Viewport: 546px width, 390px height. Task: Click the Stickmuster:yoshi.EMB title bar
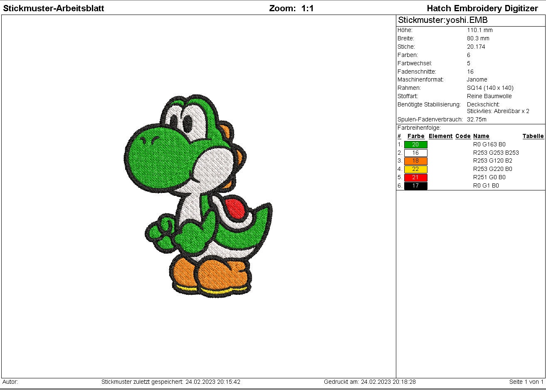443,20
